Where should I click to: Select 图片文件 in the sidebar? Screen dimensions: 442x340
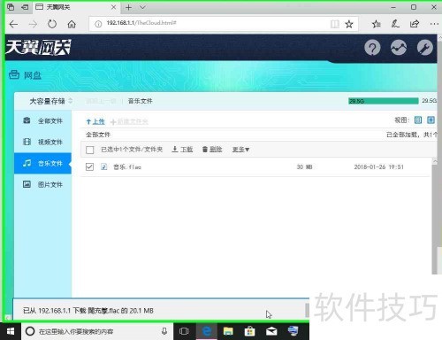(42, 184)
